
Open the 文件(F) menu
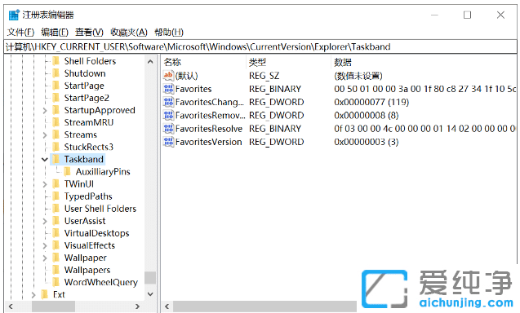pyautogui.click(x=20, y=32)
